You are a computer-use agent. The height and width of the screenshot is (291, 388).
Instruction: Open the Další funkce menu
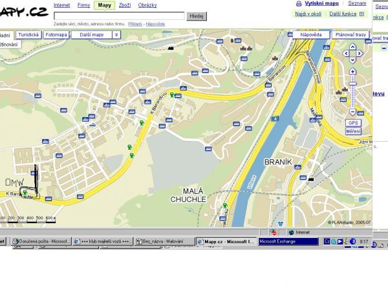point(343,14)
